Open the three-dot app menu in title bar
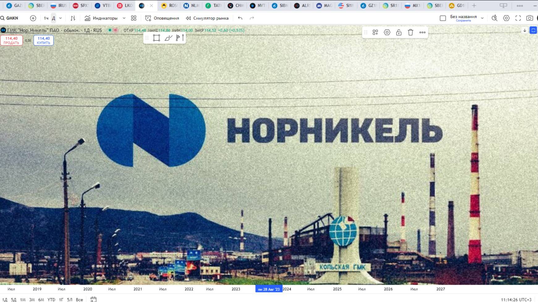The height and width of the screenshot is (302, 538). coord(520,6)
